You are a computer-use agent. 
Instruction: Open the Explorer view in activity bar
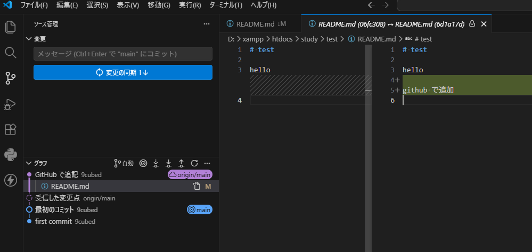coord(10,27)
